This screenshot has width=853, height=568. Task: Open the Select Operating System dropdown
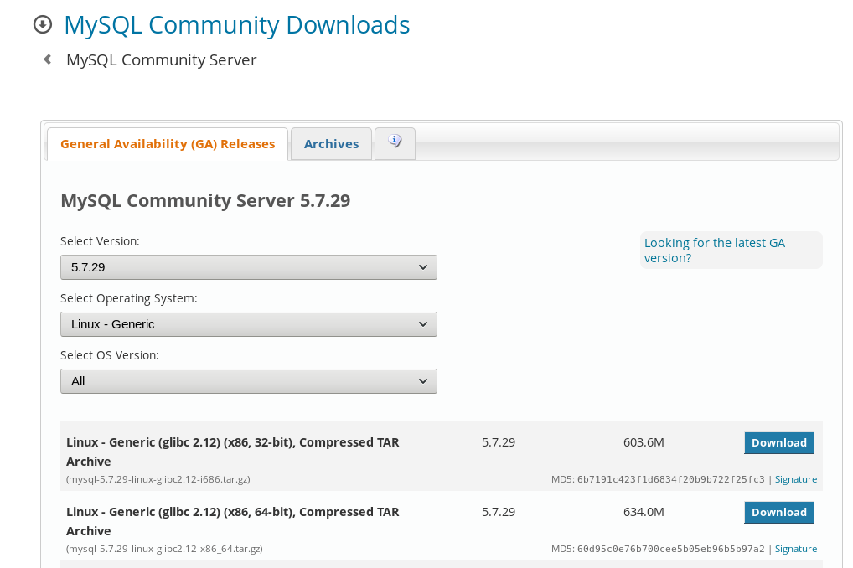[249, 324]
